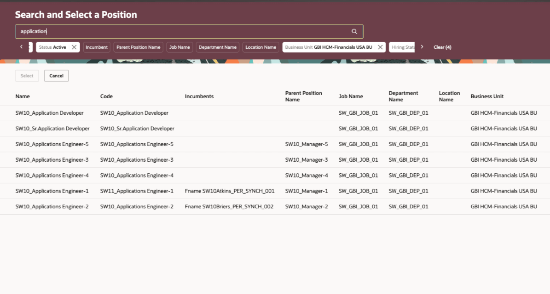Click the Select button
The height and width of the screenshot is (294, 550).
(x=27, y=76)
